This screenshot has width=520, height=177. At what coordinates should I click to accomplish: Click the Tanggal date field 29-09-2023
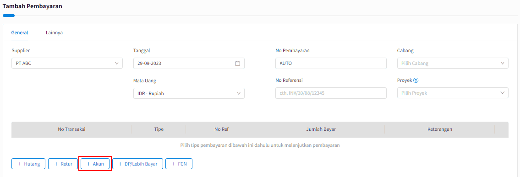pyautogui.click(x=189, y=63)
